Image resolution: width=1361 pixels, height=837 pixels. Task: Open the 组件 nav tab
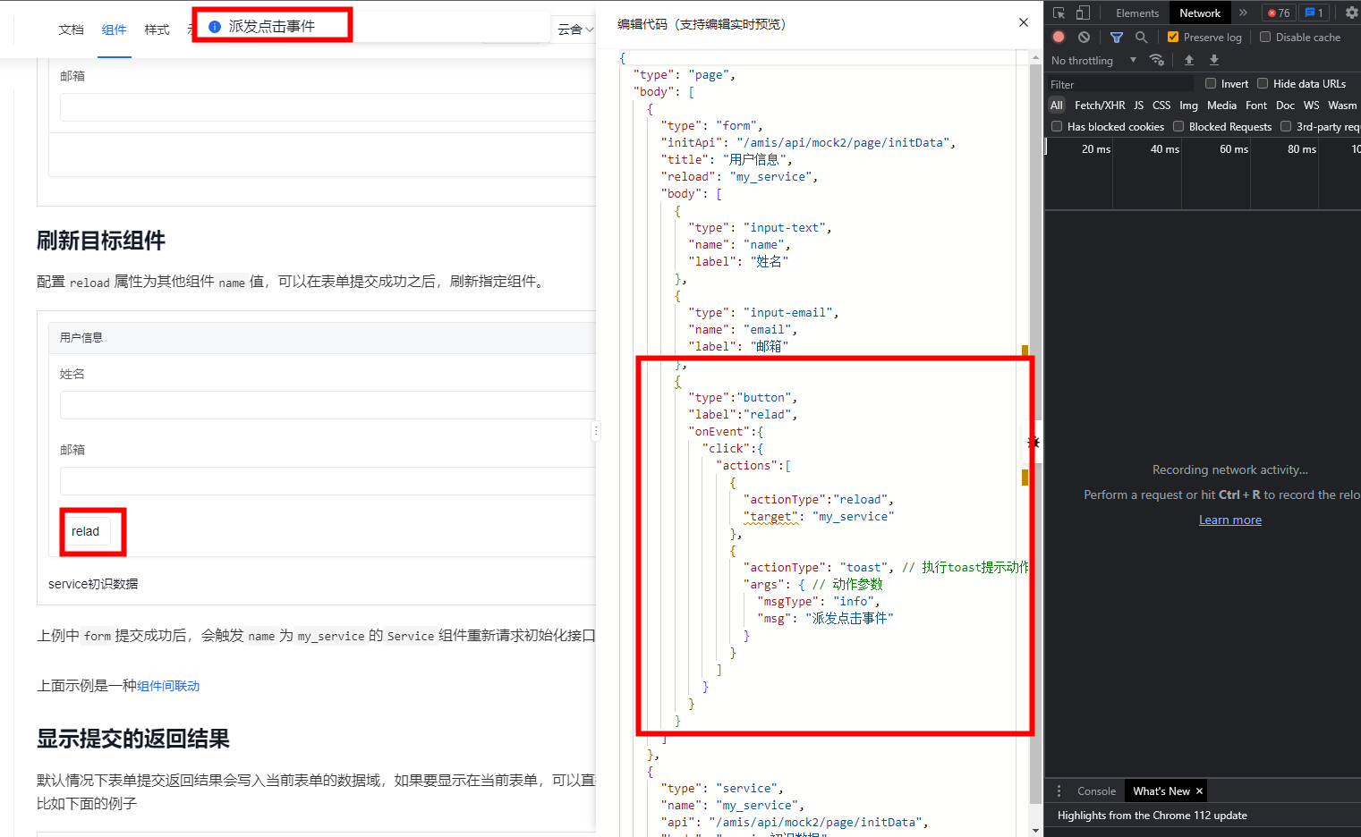pos(115,30)
